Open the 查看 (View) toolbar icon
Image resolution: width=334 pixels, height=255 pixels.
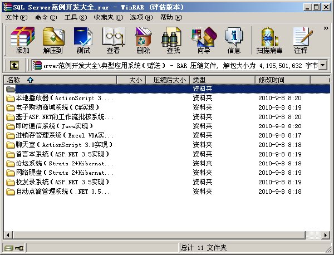(113, 40)
